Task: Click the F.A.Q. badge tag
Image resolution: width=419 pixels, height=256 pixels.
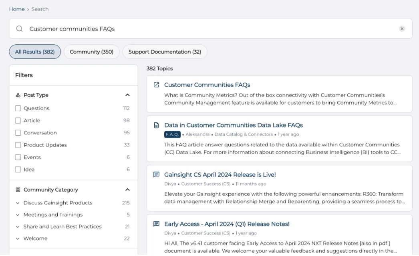Action: click(172, 134)
